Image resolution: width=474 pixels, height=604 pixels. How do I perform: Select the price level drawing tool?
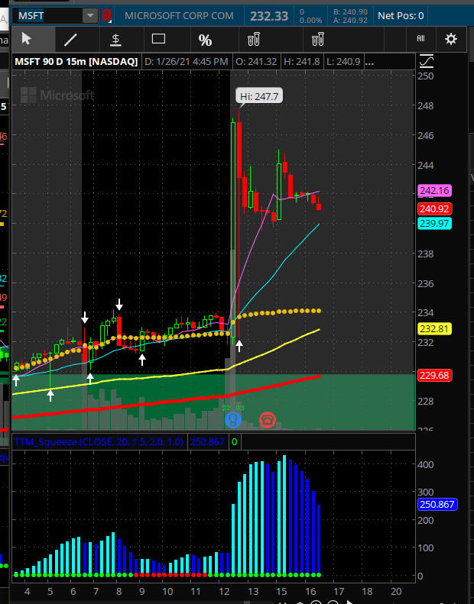[115, 39]
